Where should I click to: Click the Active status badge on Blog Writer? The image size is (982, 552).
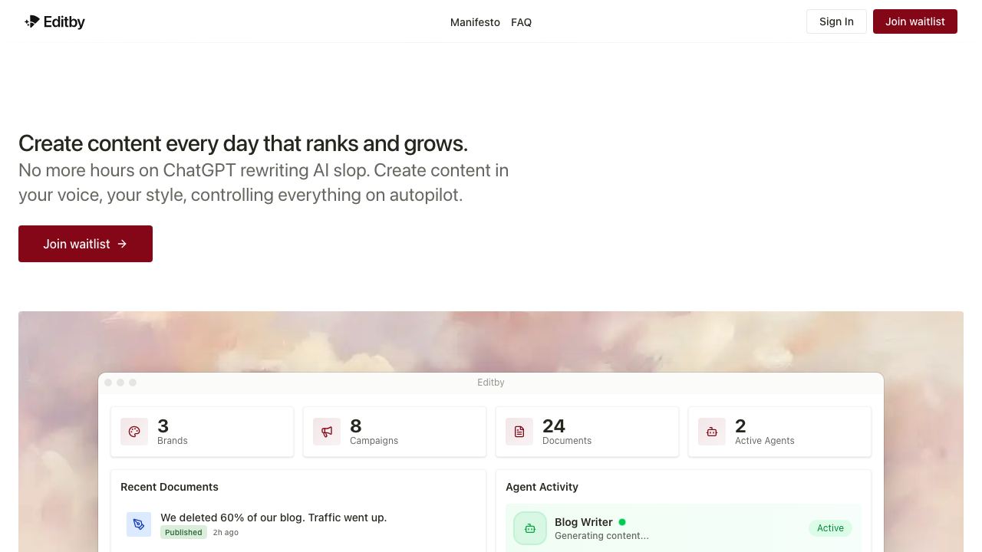tap(830, 528)
